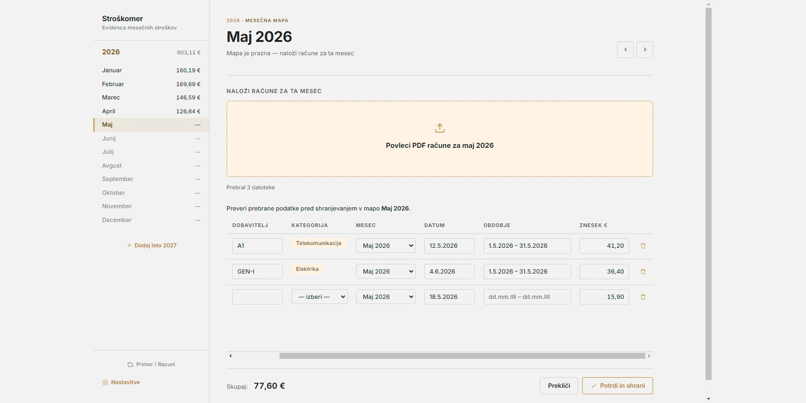Delete the A1 invoice row
The width and height of the screenshot is (806, 403).
643,246
